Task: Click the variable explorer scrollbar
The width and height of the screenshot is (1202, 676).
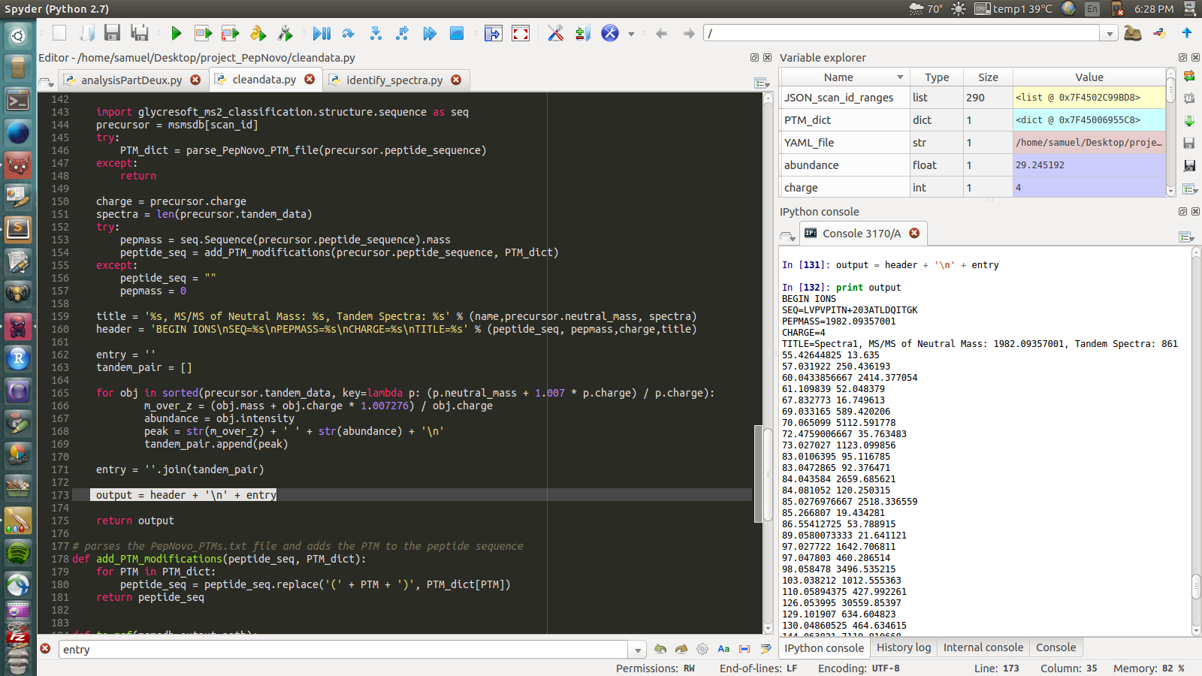Action: coord(1170,132)
